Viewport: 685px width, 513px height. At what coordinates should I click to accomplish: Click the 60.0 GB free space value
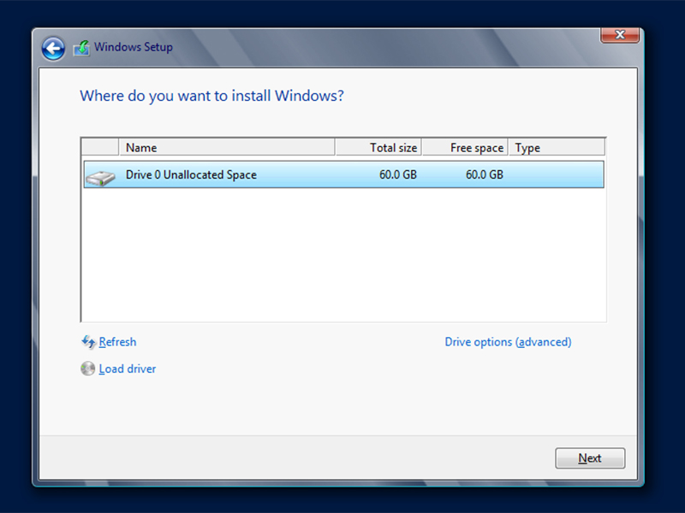click(x=485, y=174)
